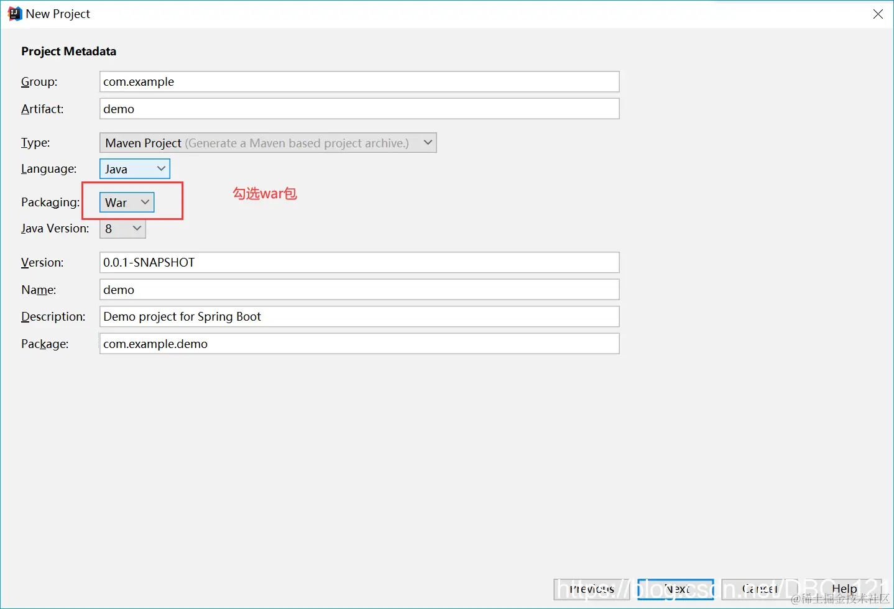Click the Description input field

point(359,316)
